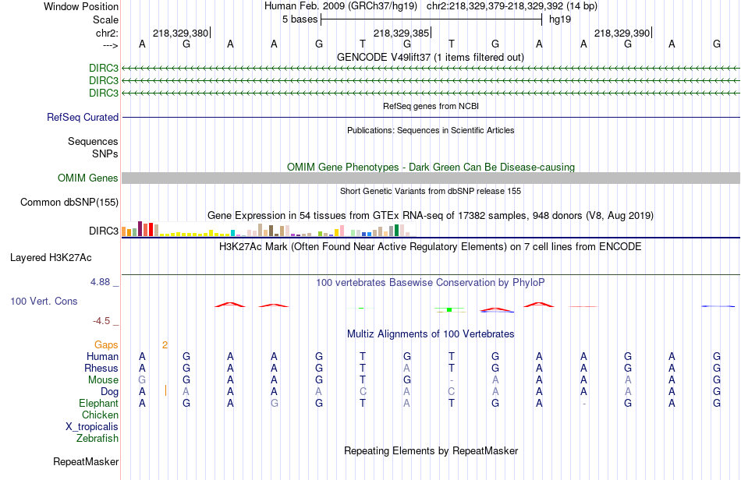Viewport: 741px width, 480px height.
Task: Open Repeating Elements by RepeatMasker title
Action: coord(431,450)
